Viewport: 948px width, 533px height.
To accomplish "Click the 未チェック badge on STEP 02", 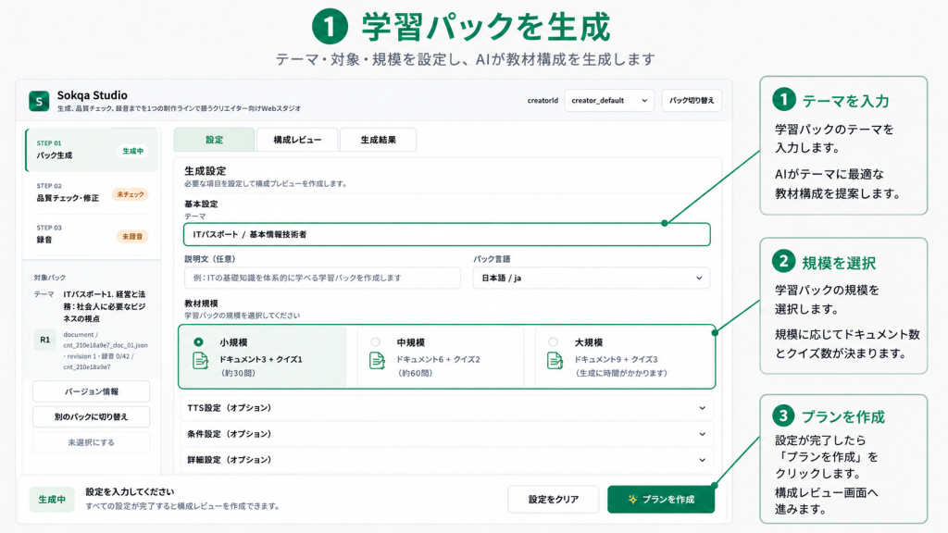I will click(x=131, y=194).
